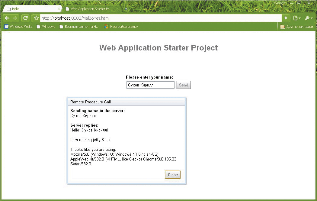The height and width of the screenshot is (201, 317).
Task: Click the 'It looks like you are using:' line
Action: point(93,150)
